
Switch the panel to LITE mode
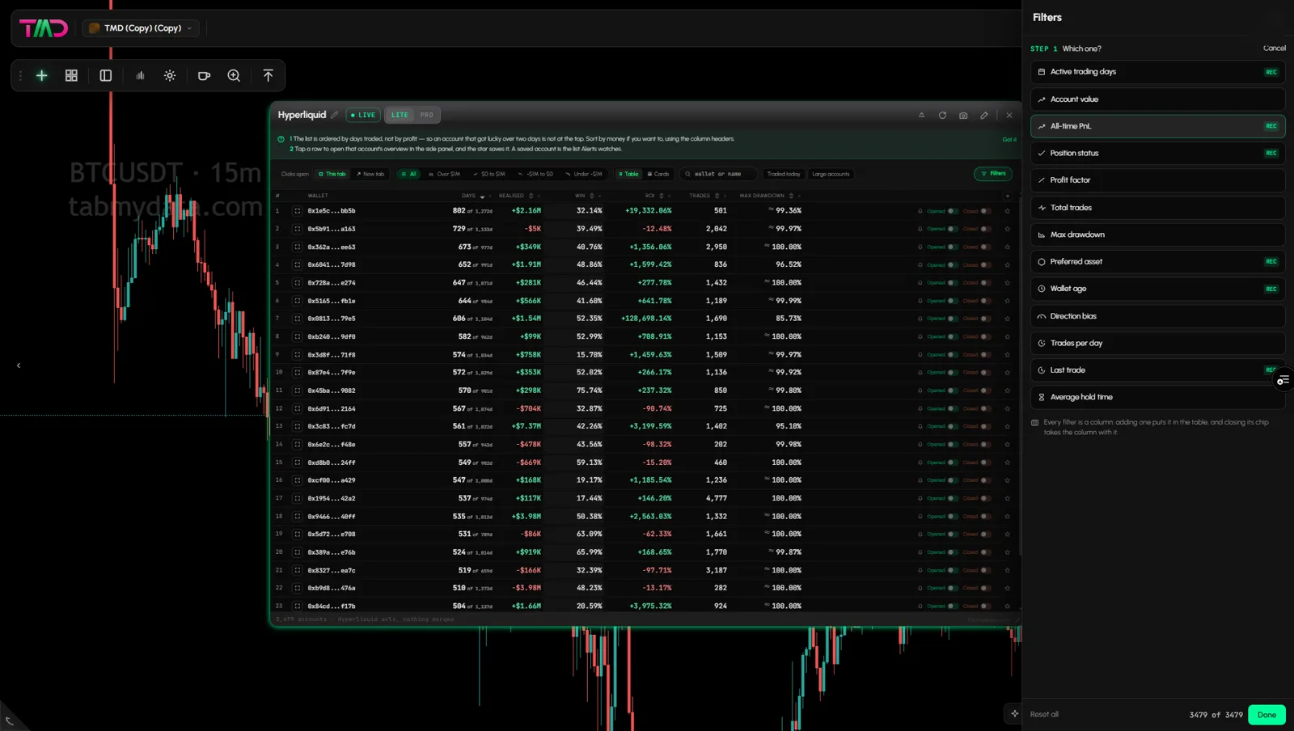click(400, 115)
